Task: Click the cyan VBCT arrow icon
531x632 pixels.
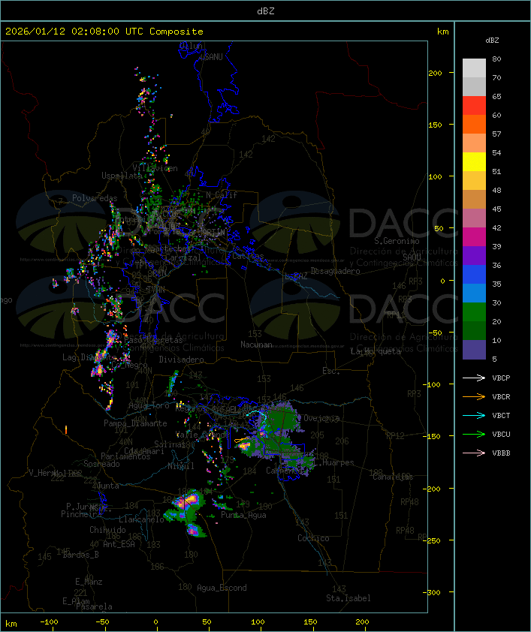Action: click(474, 415)
